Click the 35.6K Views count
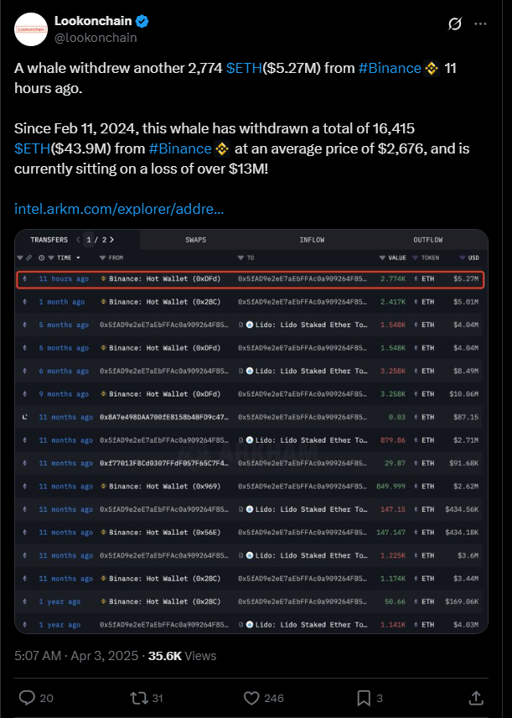Viewport: 512px width, 718px height. tap(182, 656)
